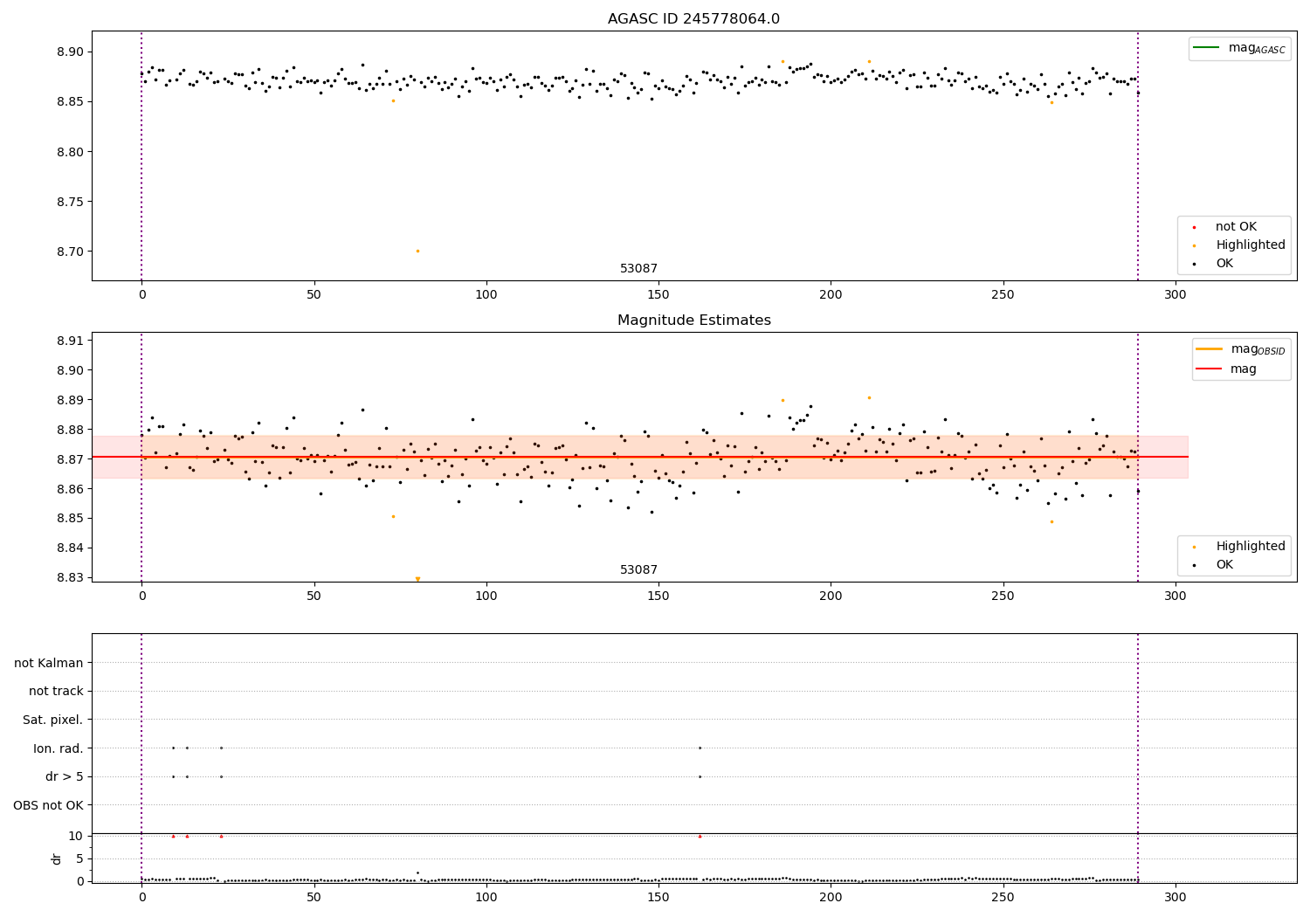This screenshot has width=1310, height=917.
Task: Click the "dr > 5" axis label
Action: (65, 777)
